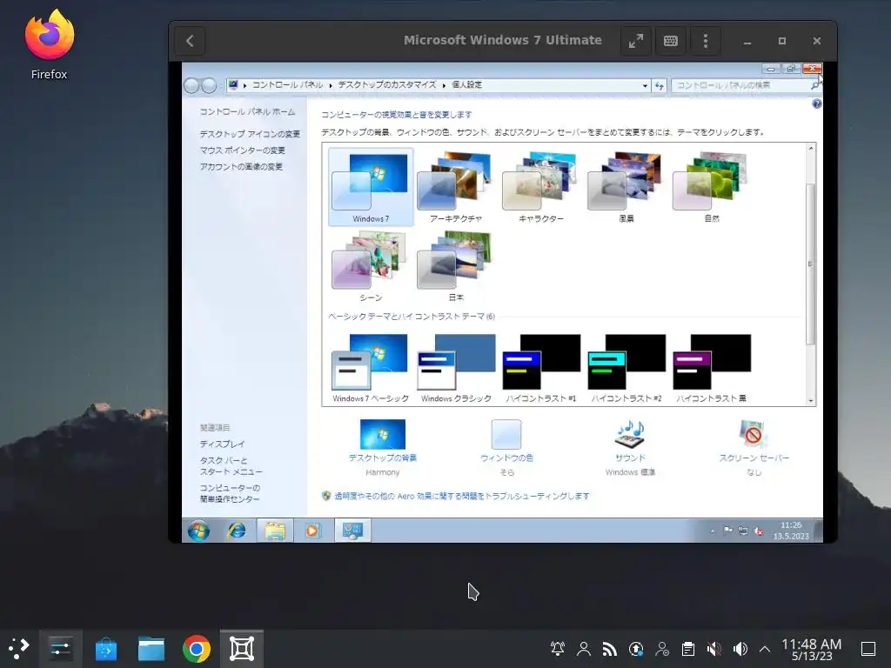
Task: Open コンピューターの簡単操作センター link
Action: coord(230,494)
